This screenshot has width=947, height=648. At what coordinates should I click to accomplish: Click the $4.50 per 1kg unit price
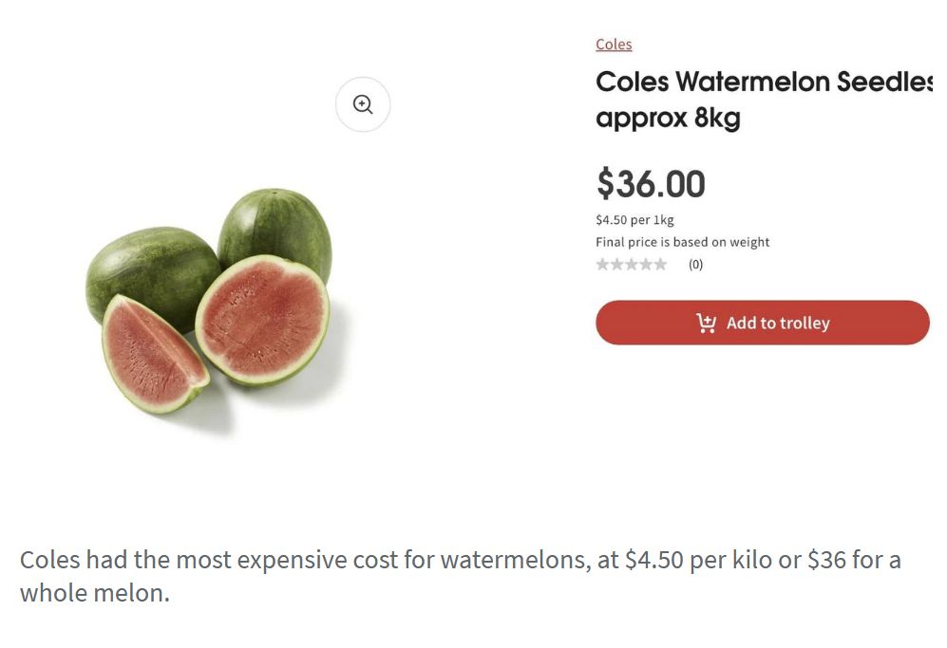634,220
